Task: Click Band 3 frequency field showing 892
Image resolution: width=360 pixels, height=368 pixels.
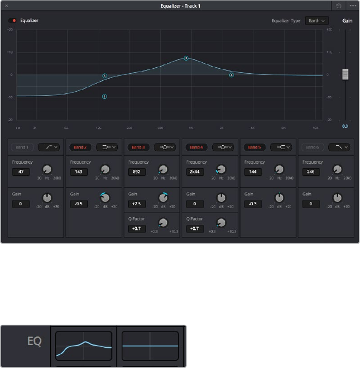Action: [137, 172]
